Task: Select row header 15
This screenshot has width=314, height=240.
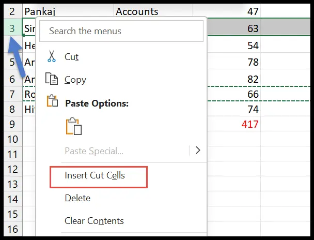Action: coord(12,214)
